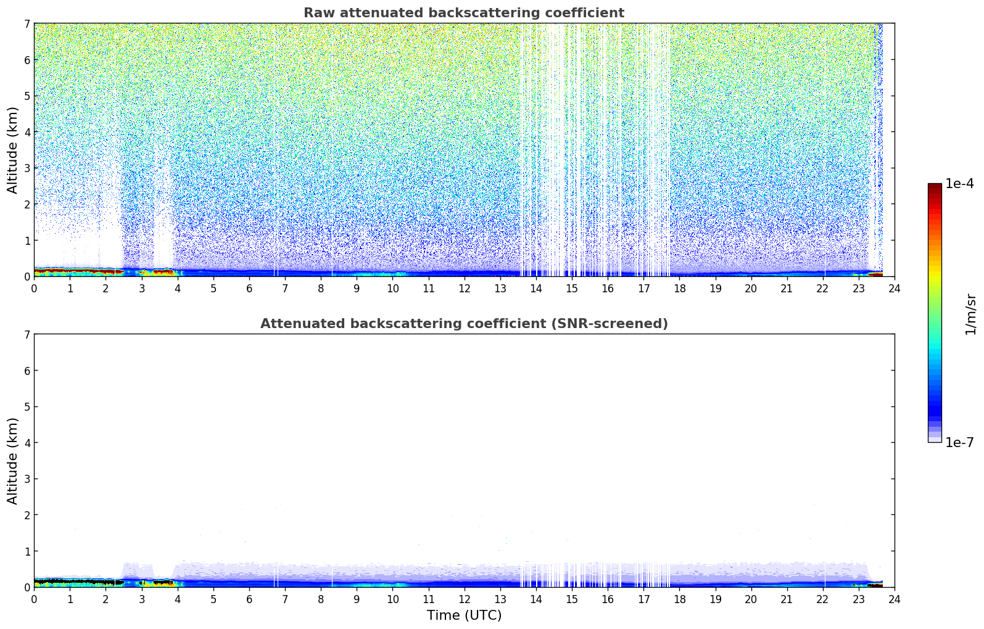The image size is (984, 629).
Task: Click the '1e-7' colorbar minimum label
Action: pyautogui.click(x=959, y=443)
